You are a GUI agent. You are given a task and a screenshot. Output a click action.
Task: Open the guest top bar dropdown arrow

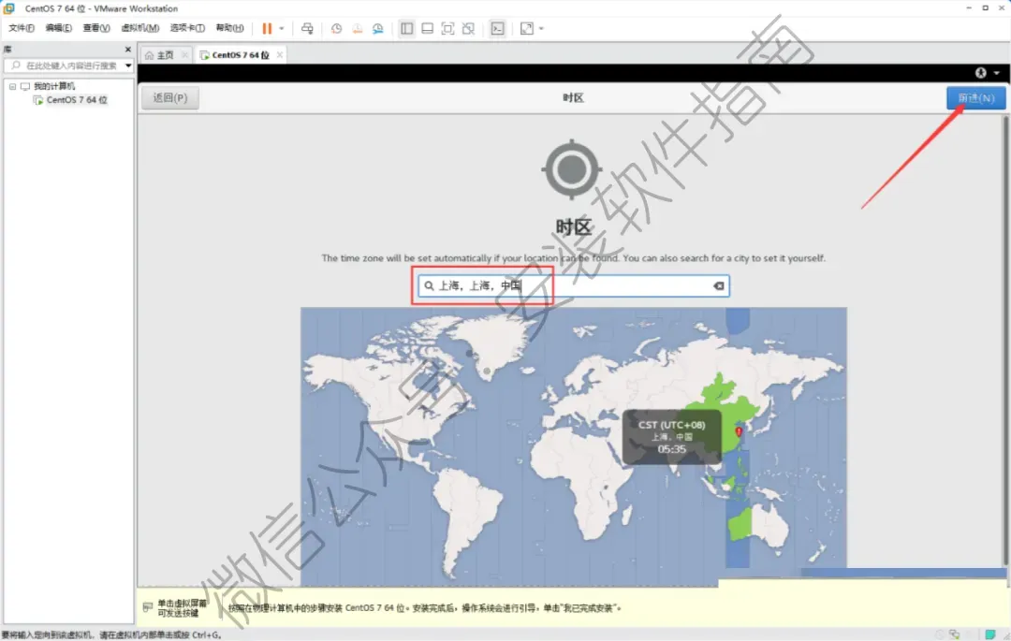(997, 73)
